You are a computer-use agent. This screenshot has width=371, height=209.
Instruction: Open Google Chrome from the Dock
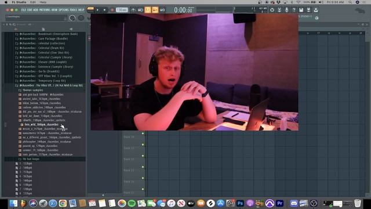click(x=63, y=203)
